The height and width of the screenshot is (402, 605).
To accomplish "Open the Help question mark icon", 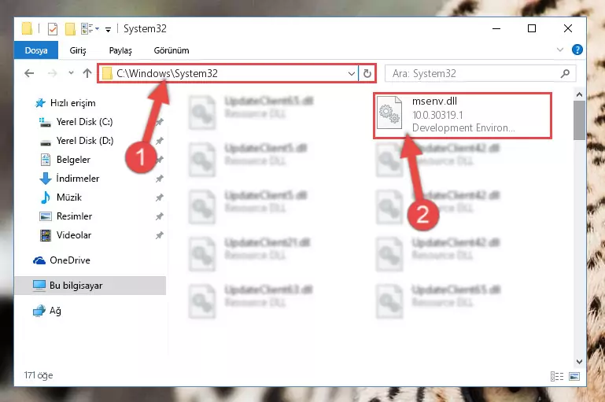I will coord(577,50).
